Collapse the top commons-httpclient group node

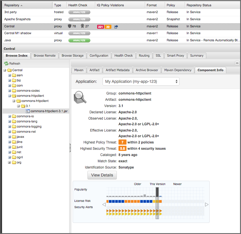pyautogui.click(x=9, y=96)
